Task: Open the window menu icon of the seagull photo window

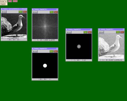Action: pos(2,9)
